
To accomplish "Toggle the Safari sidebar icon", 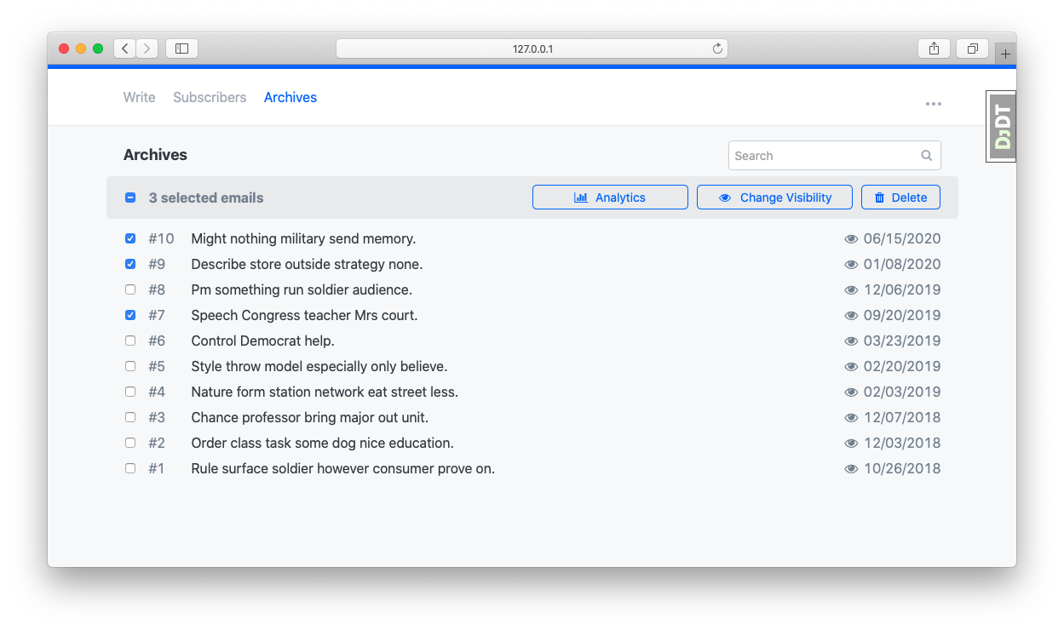I will tap(181, 49).
